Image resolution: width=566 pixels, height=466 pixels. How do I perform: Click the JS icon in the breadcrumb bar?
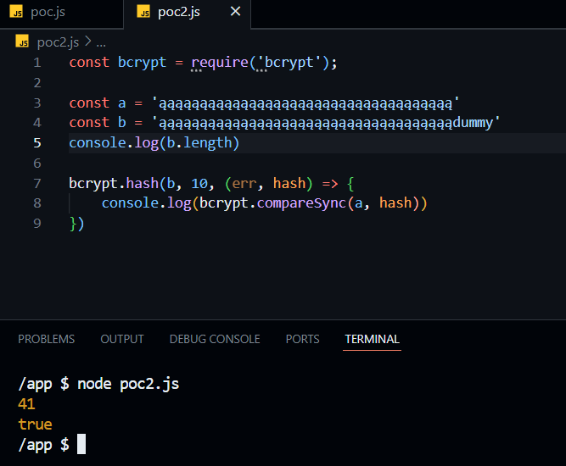click(23, 42)
